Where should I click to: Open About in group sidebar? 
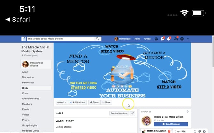[x=25, y=72]
